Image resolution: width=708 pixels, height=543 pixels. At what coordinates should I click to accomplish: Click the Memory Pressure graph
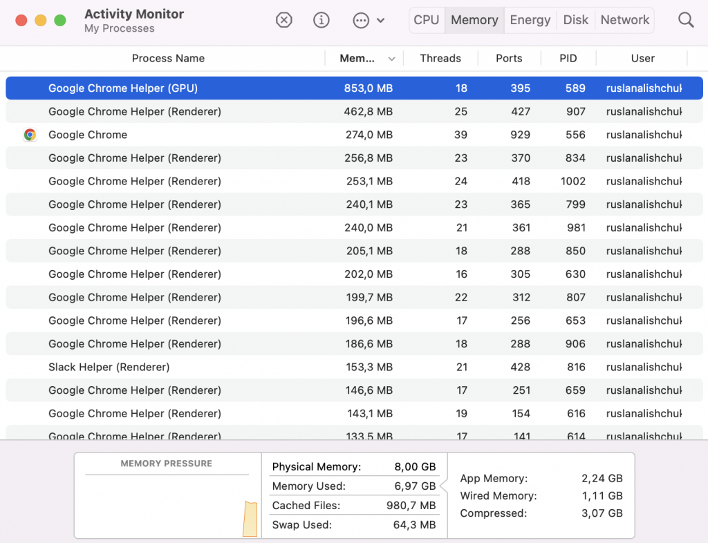coord(167,507)
